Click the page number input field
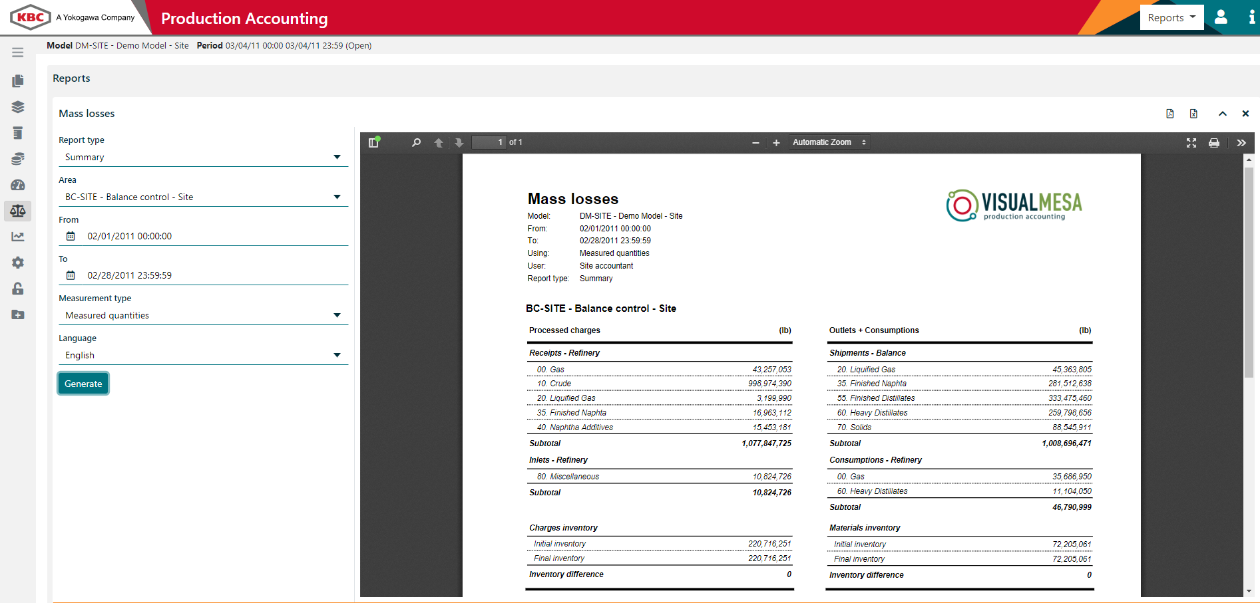1260x603 pixels. click(489, 142)
